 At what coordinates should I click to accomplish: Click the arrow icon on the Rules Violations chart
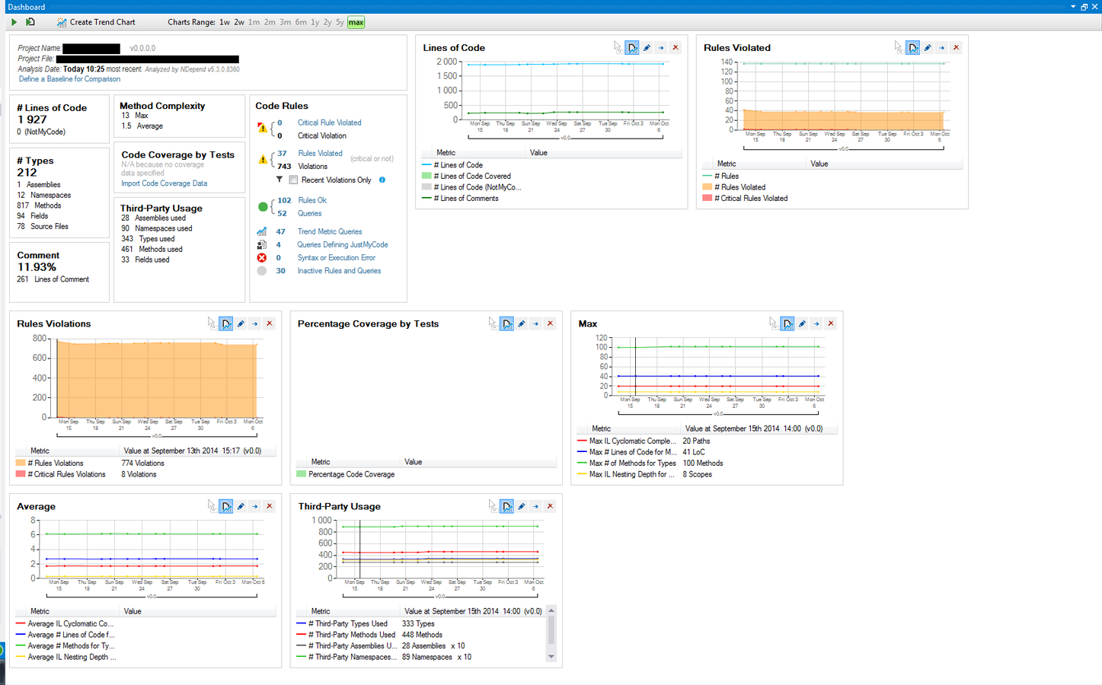click(x=255, y=324)
